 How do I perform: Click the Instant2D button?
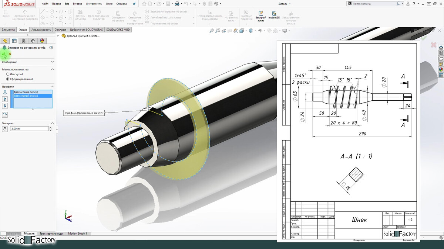pos(274,15)
